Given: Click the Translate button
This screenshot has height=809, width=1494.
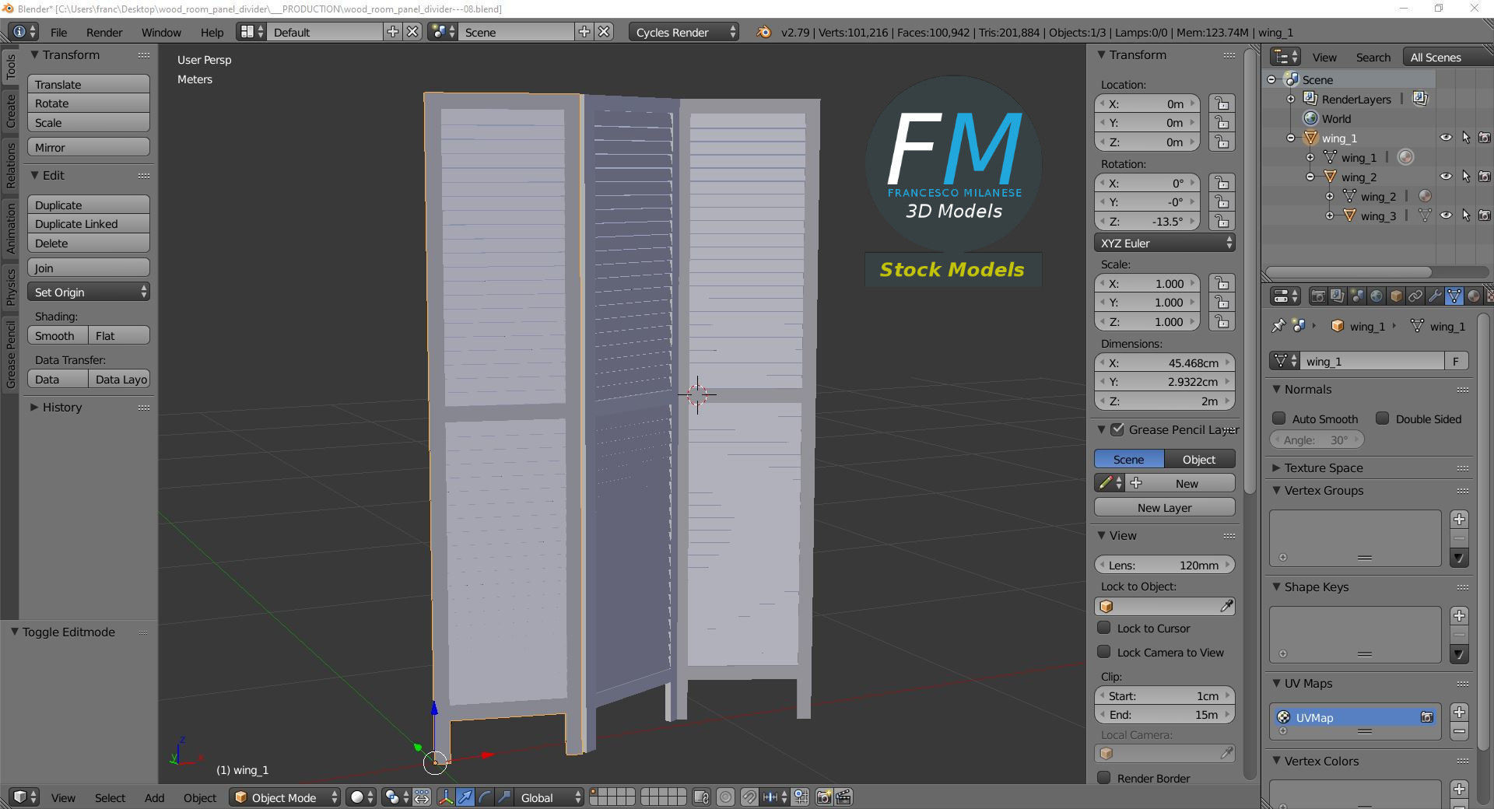Looking at the screenshot, I should 89,84.
